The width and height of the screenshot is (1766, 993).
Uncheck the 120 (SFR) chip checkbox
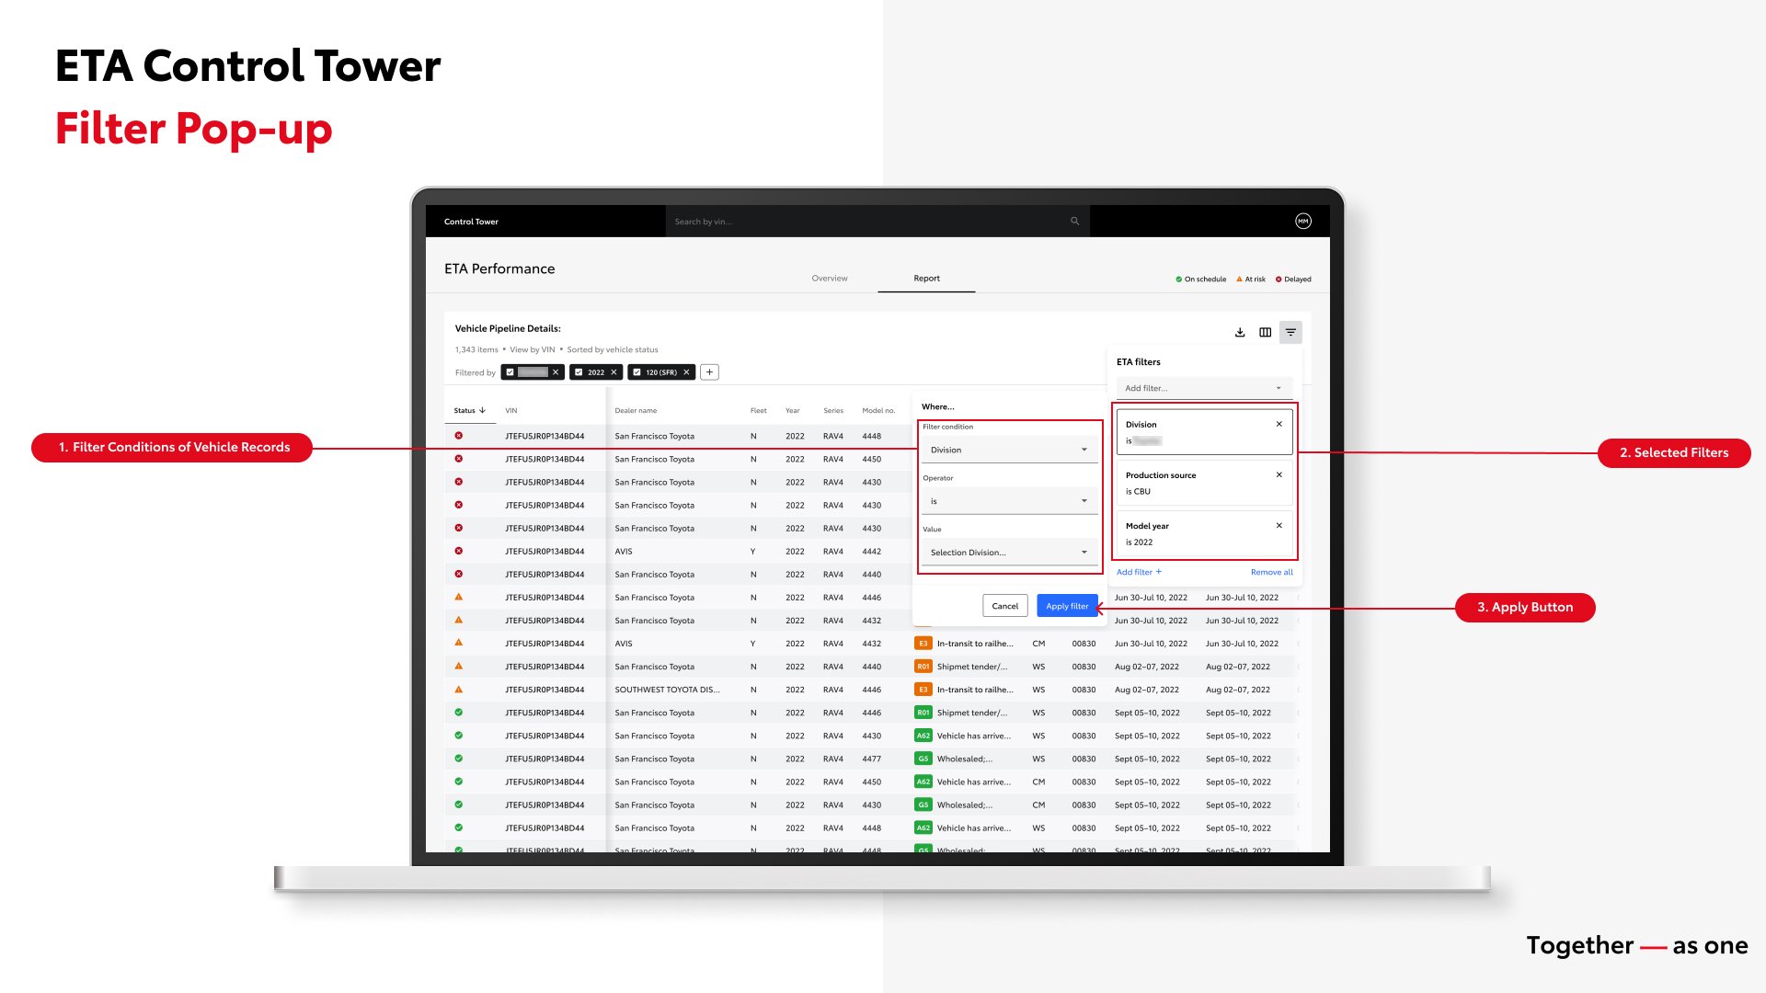636,372
